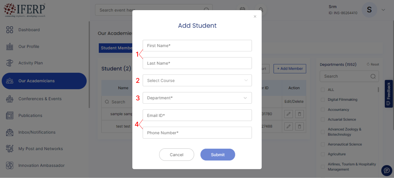Cancel the Add Student dialog
The height and width of the screenshot is (178, 394).
[x=176, y=155]
